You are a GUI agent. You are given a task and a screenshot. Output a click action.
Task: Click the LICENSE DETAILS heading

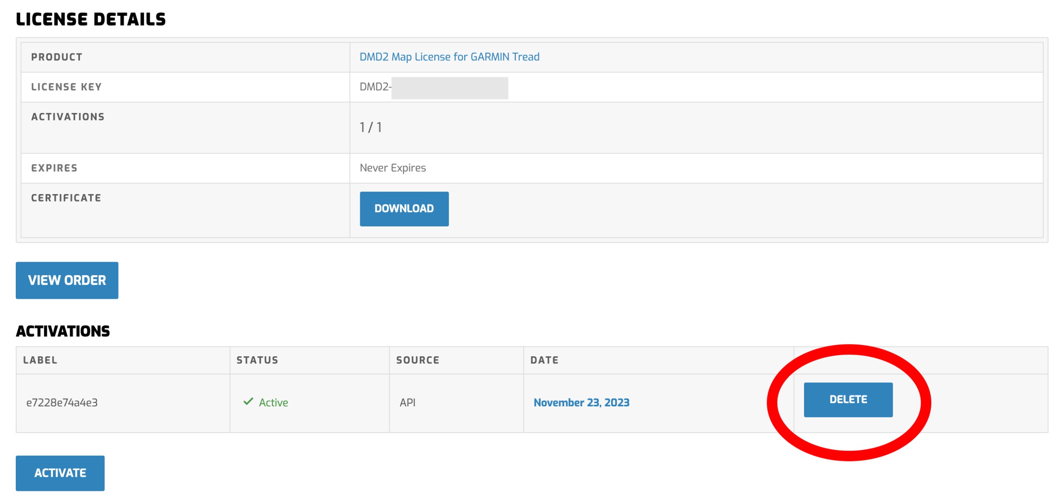point(91,19)
